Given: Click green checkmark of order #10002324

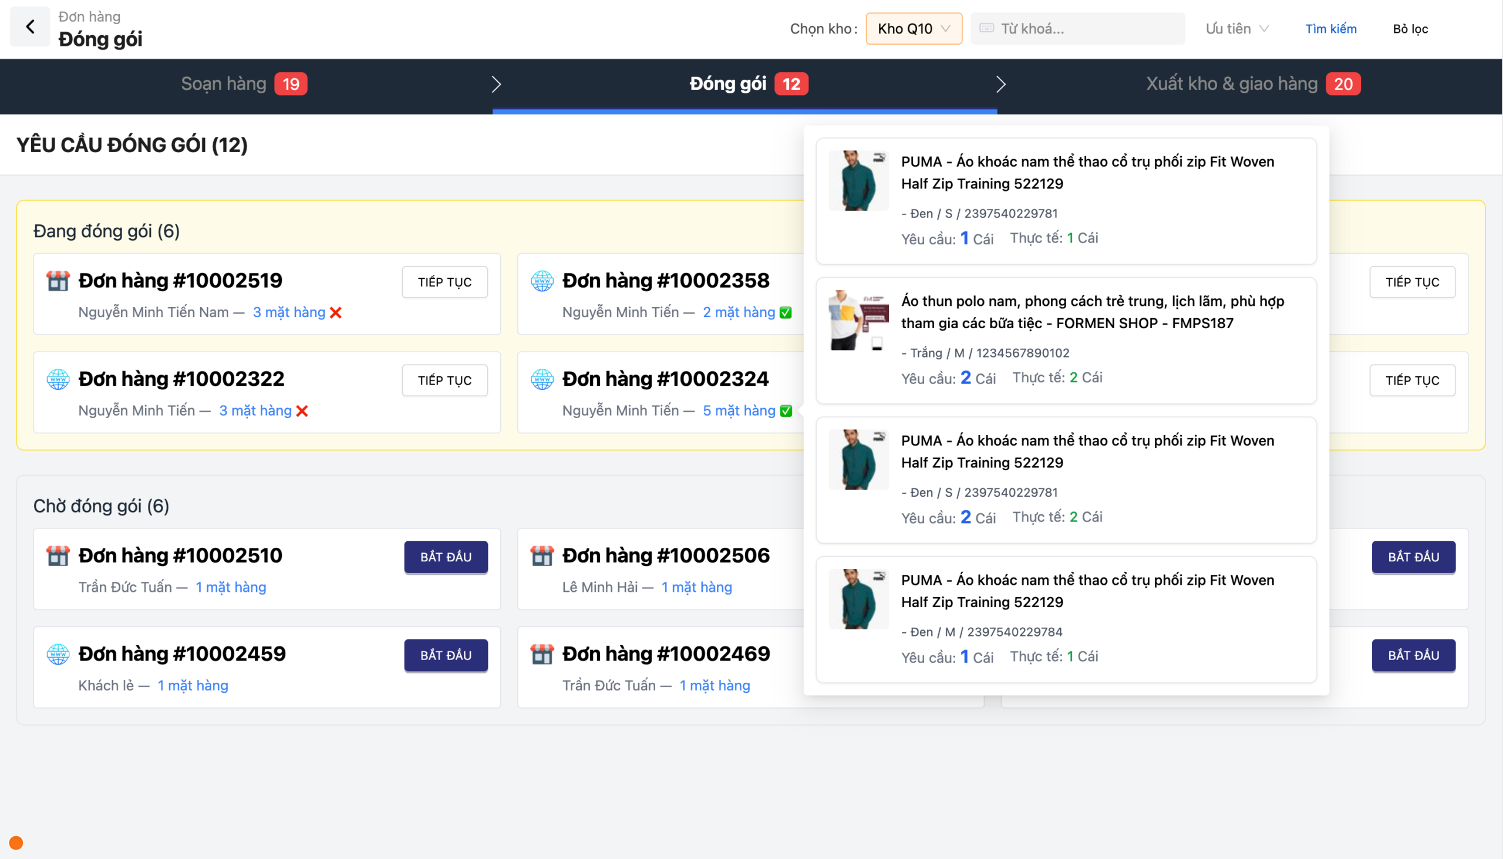Looking at the screenshot, I should point(785,410).
